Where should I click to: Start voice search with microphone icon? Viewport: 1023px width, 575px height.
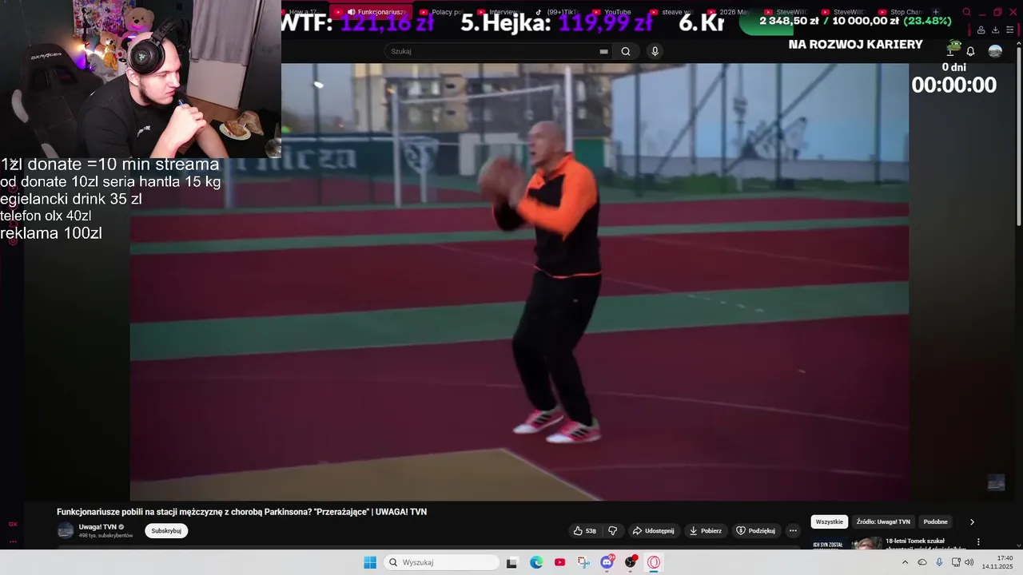pyautogui.click(x=655, y=51)
